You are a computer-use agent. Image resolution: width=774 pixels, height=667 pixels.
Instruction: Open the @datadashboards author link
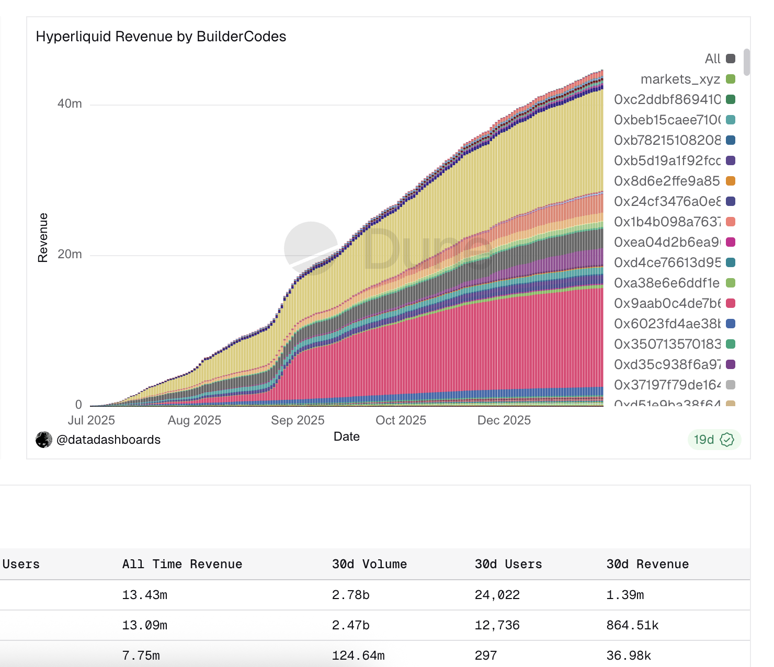[108, 440]
